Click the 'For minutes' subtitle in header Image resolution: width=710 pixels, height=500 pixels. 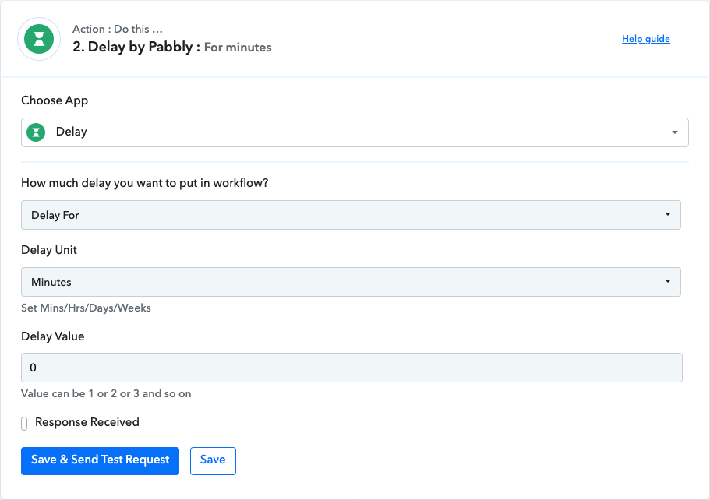click(238, 48)
